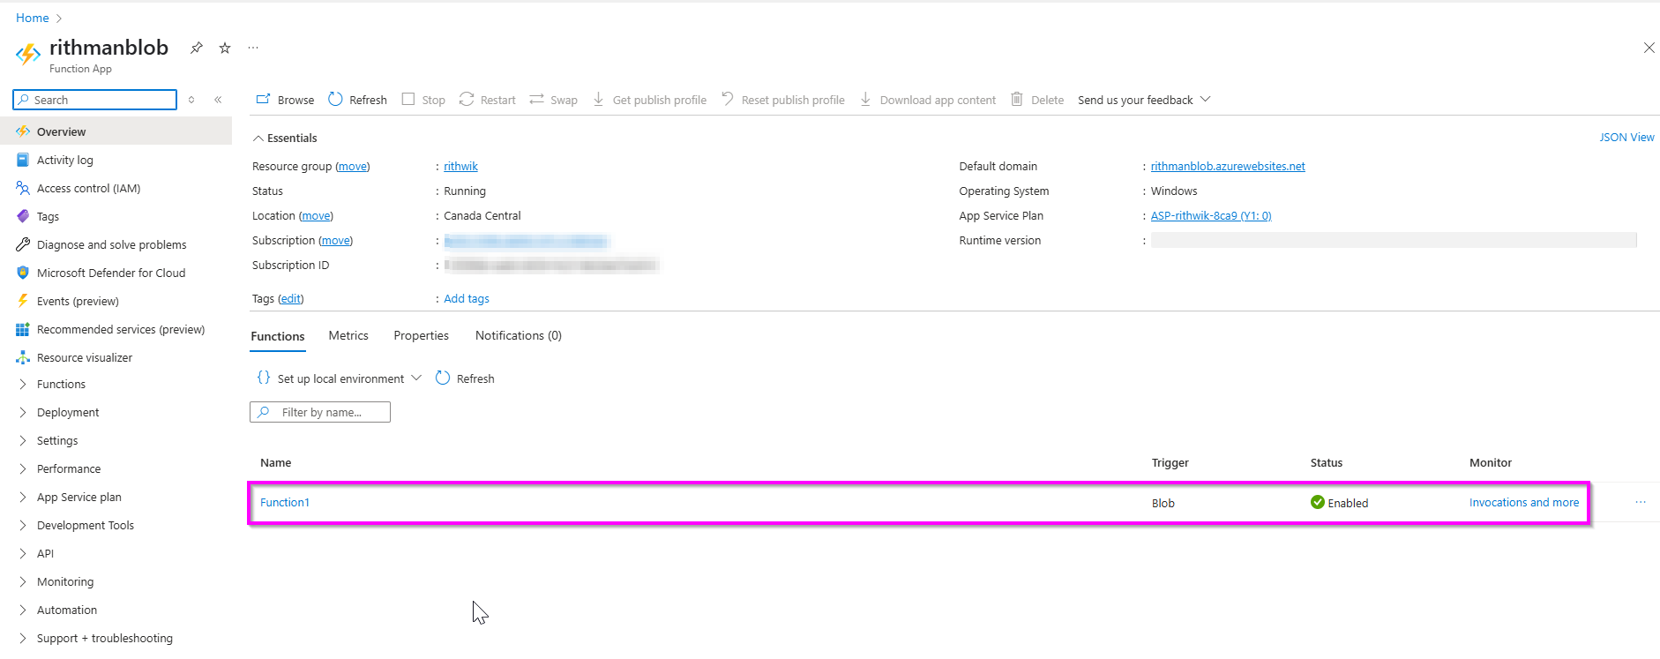The image size is (1660, 659).
Task: Open ASP-rithwik-8ca9 App Service Plan link
Action: [1211, 215]
